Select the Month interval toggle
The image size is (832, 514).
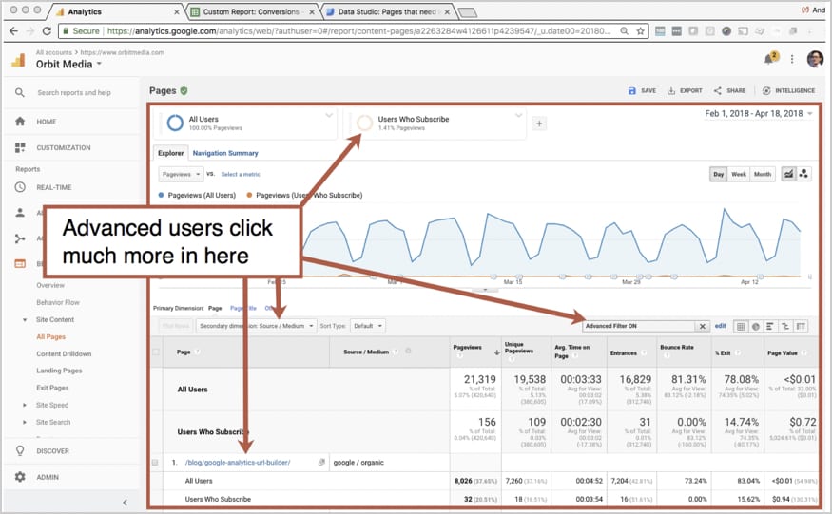763,174
